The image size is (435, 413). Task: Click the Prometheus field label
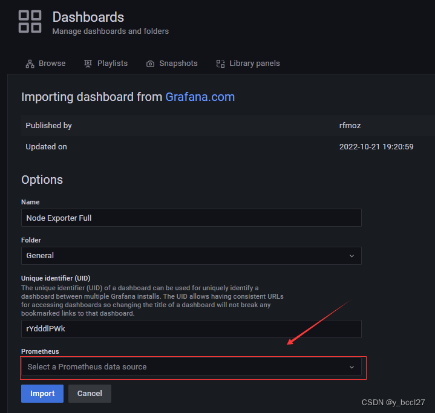click(40, 351)
